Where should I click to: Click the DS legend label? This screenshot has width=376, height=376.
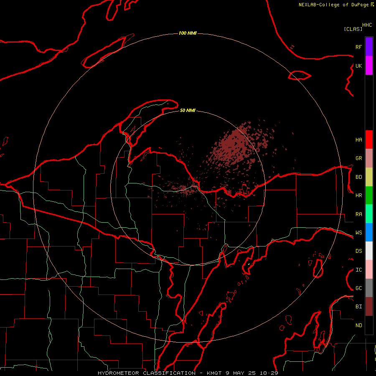(x=359, y=251)
